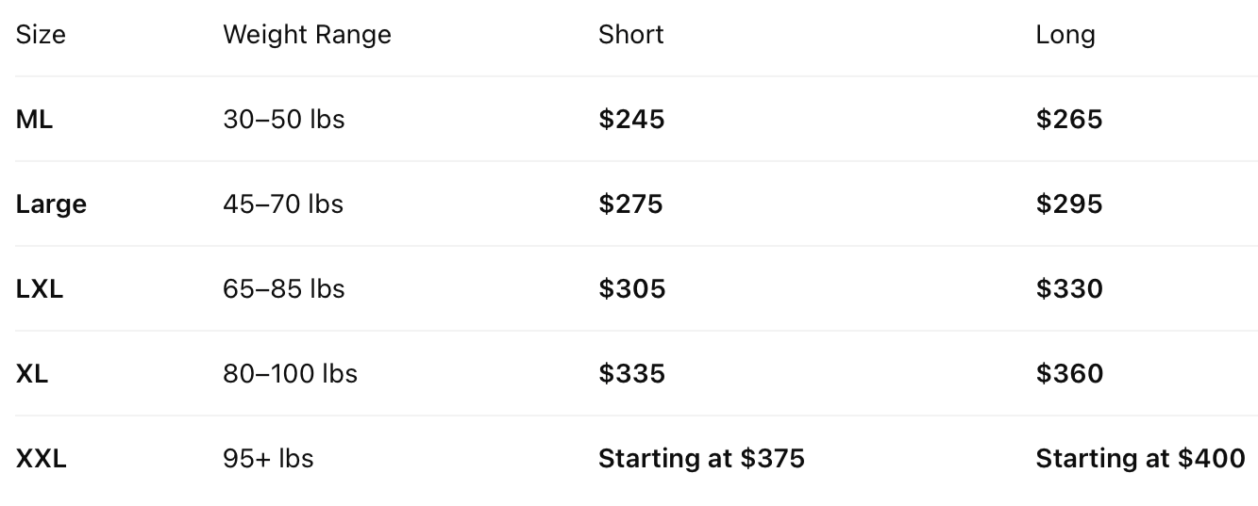Select the ML size row label
Viewport: 1258px width, 506px height.
pos(34,120)
